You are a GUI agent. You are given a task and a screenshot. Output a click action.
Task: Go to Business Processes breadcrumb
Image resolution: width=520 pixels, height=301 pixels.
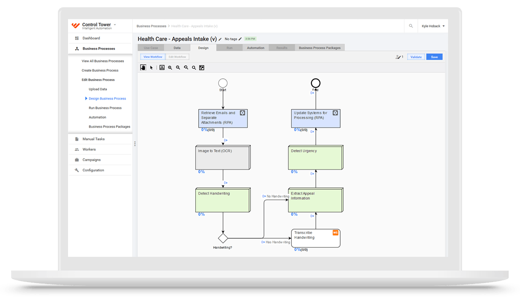click(151, 26)
